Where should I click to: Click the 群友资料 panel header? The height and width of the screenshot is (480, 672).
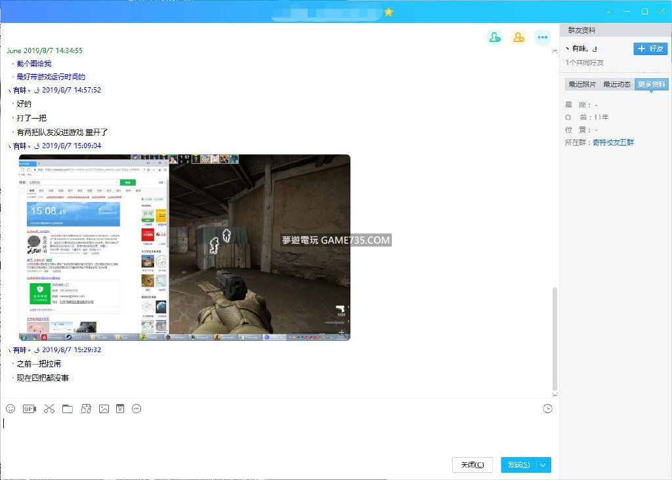coord(616,30)
